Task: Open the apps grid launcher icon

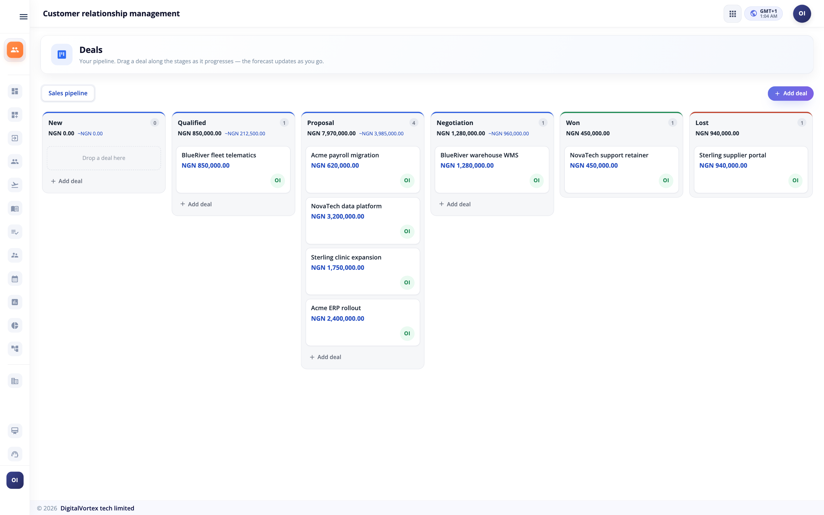Action: point(732,14)
